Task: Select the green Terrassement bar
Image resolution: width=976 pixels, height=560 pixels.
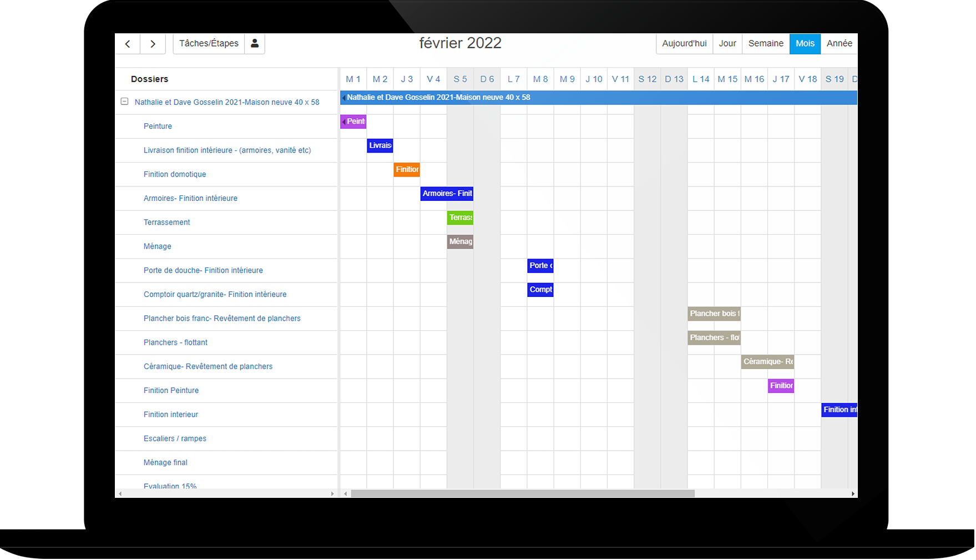Action: tap(460, 218)
